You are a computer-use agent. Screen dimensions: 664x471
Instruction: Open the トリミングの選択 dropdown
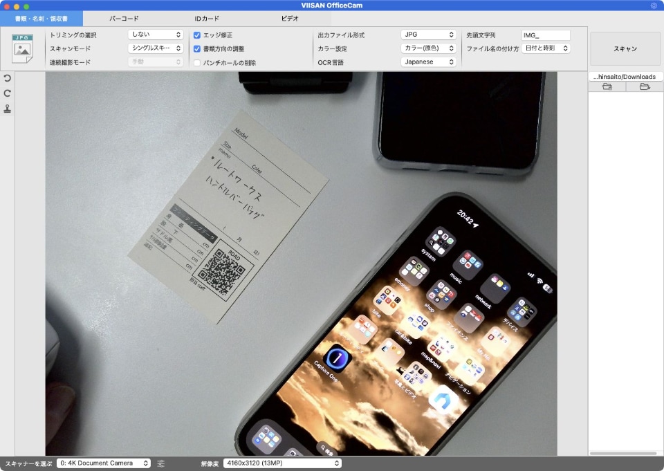[155, 34]
